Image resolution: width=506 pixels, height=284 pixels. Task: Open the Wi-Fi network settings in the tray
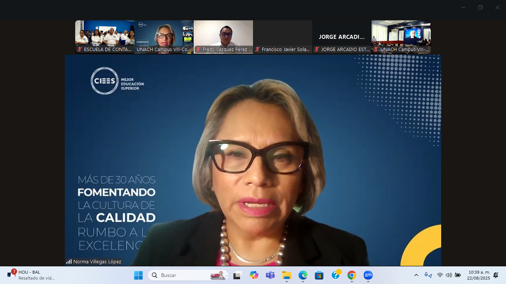[440, 275]
